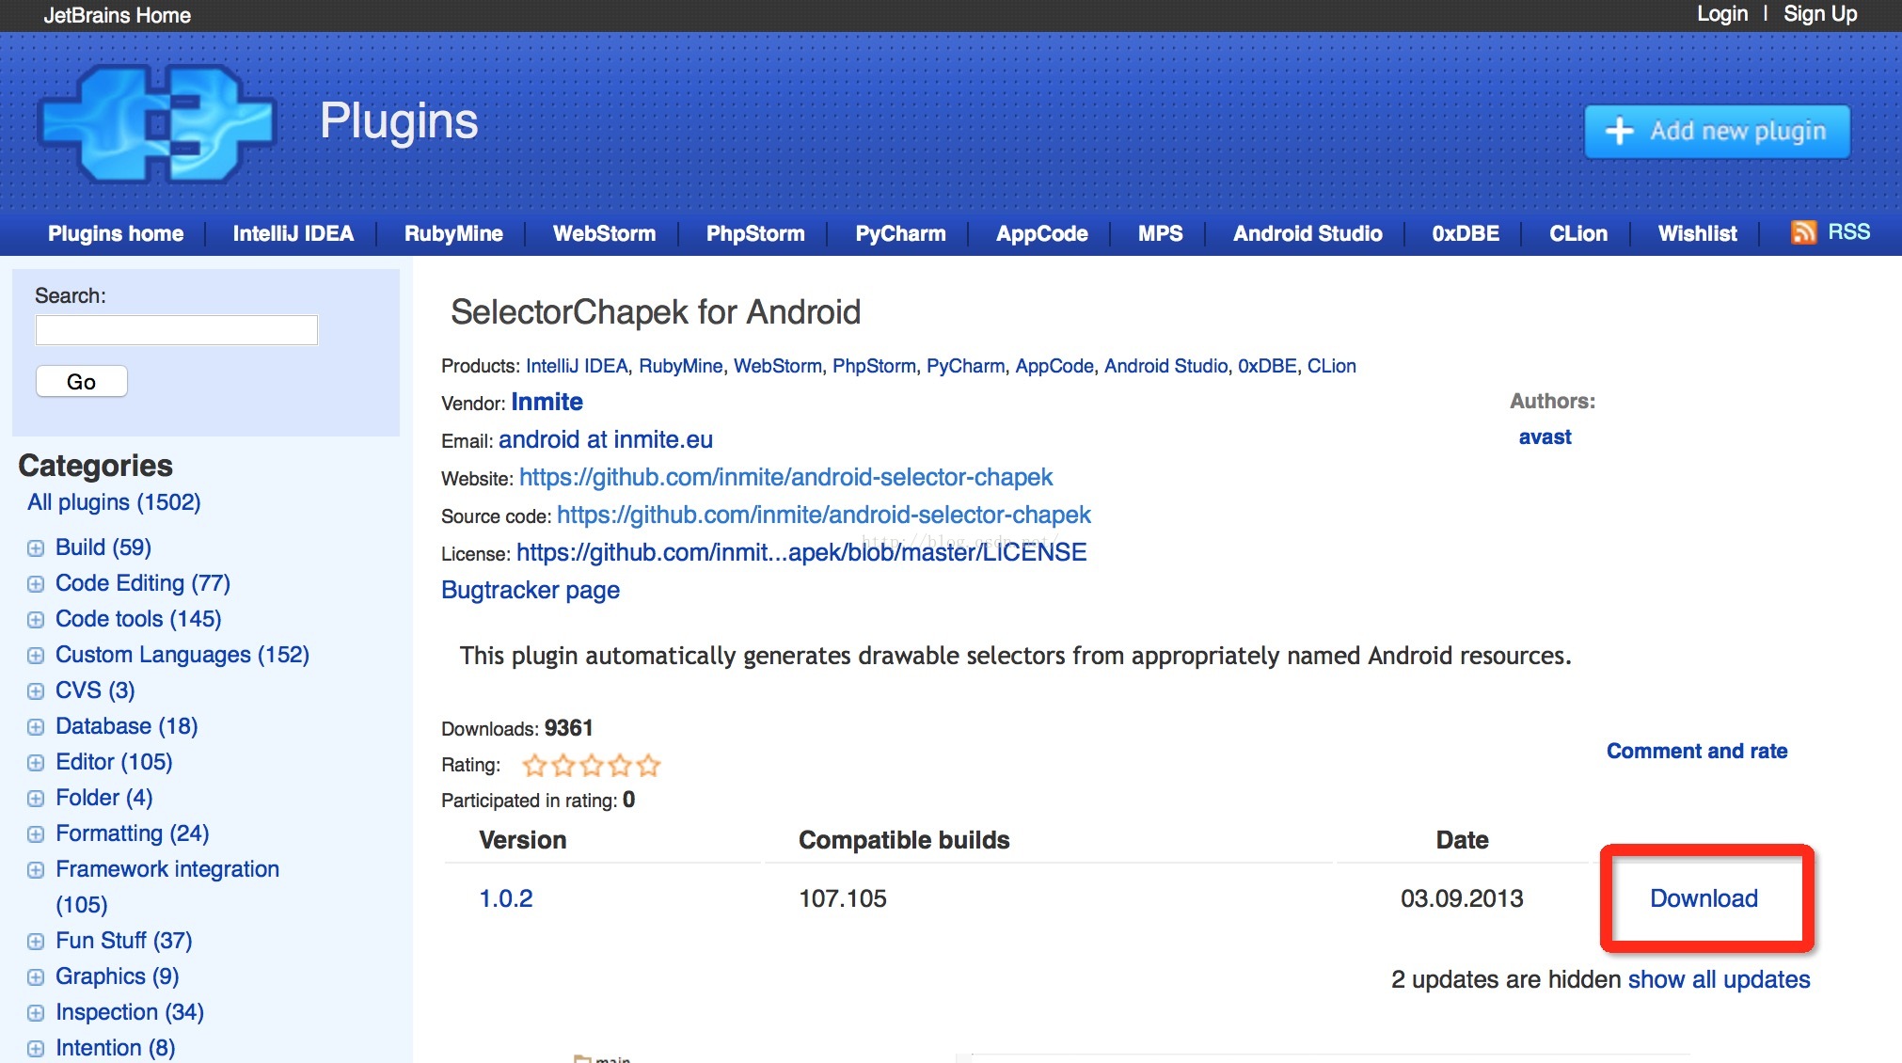This screenshot has width=1902, height=1063.
Task: Click the Sign Up link
Action: click(x=1820, y=14)
